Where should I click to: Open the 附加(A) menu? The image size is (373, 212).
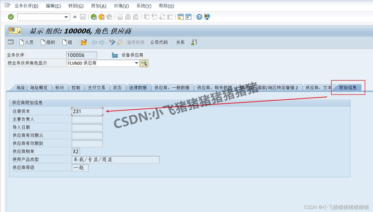click(99, 6)
